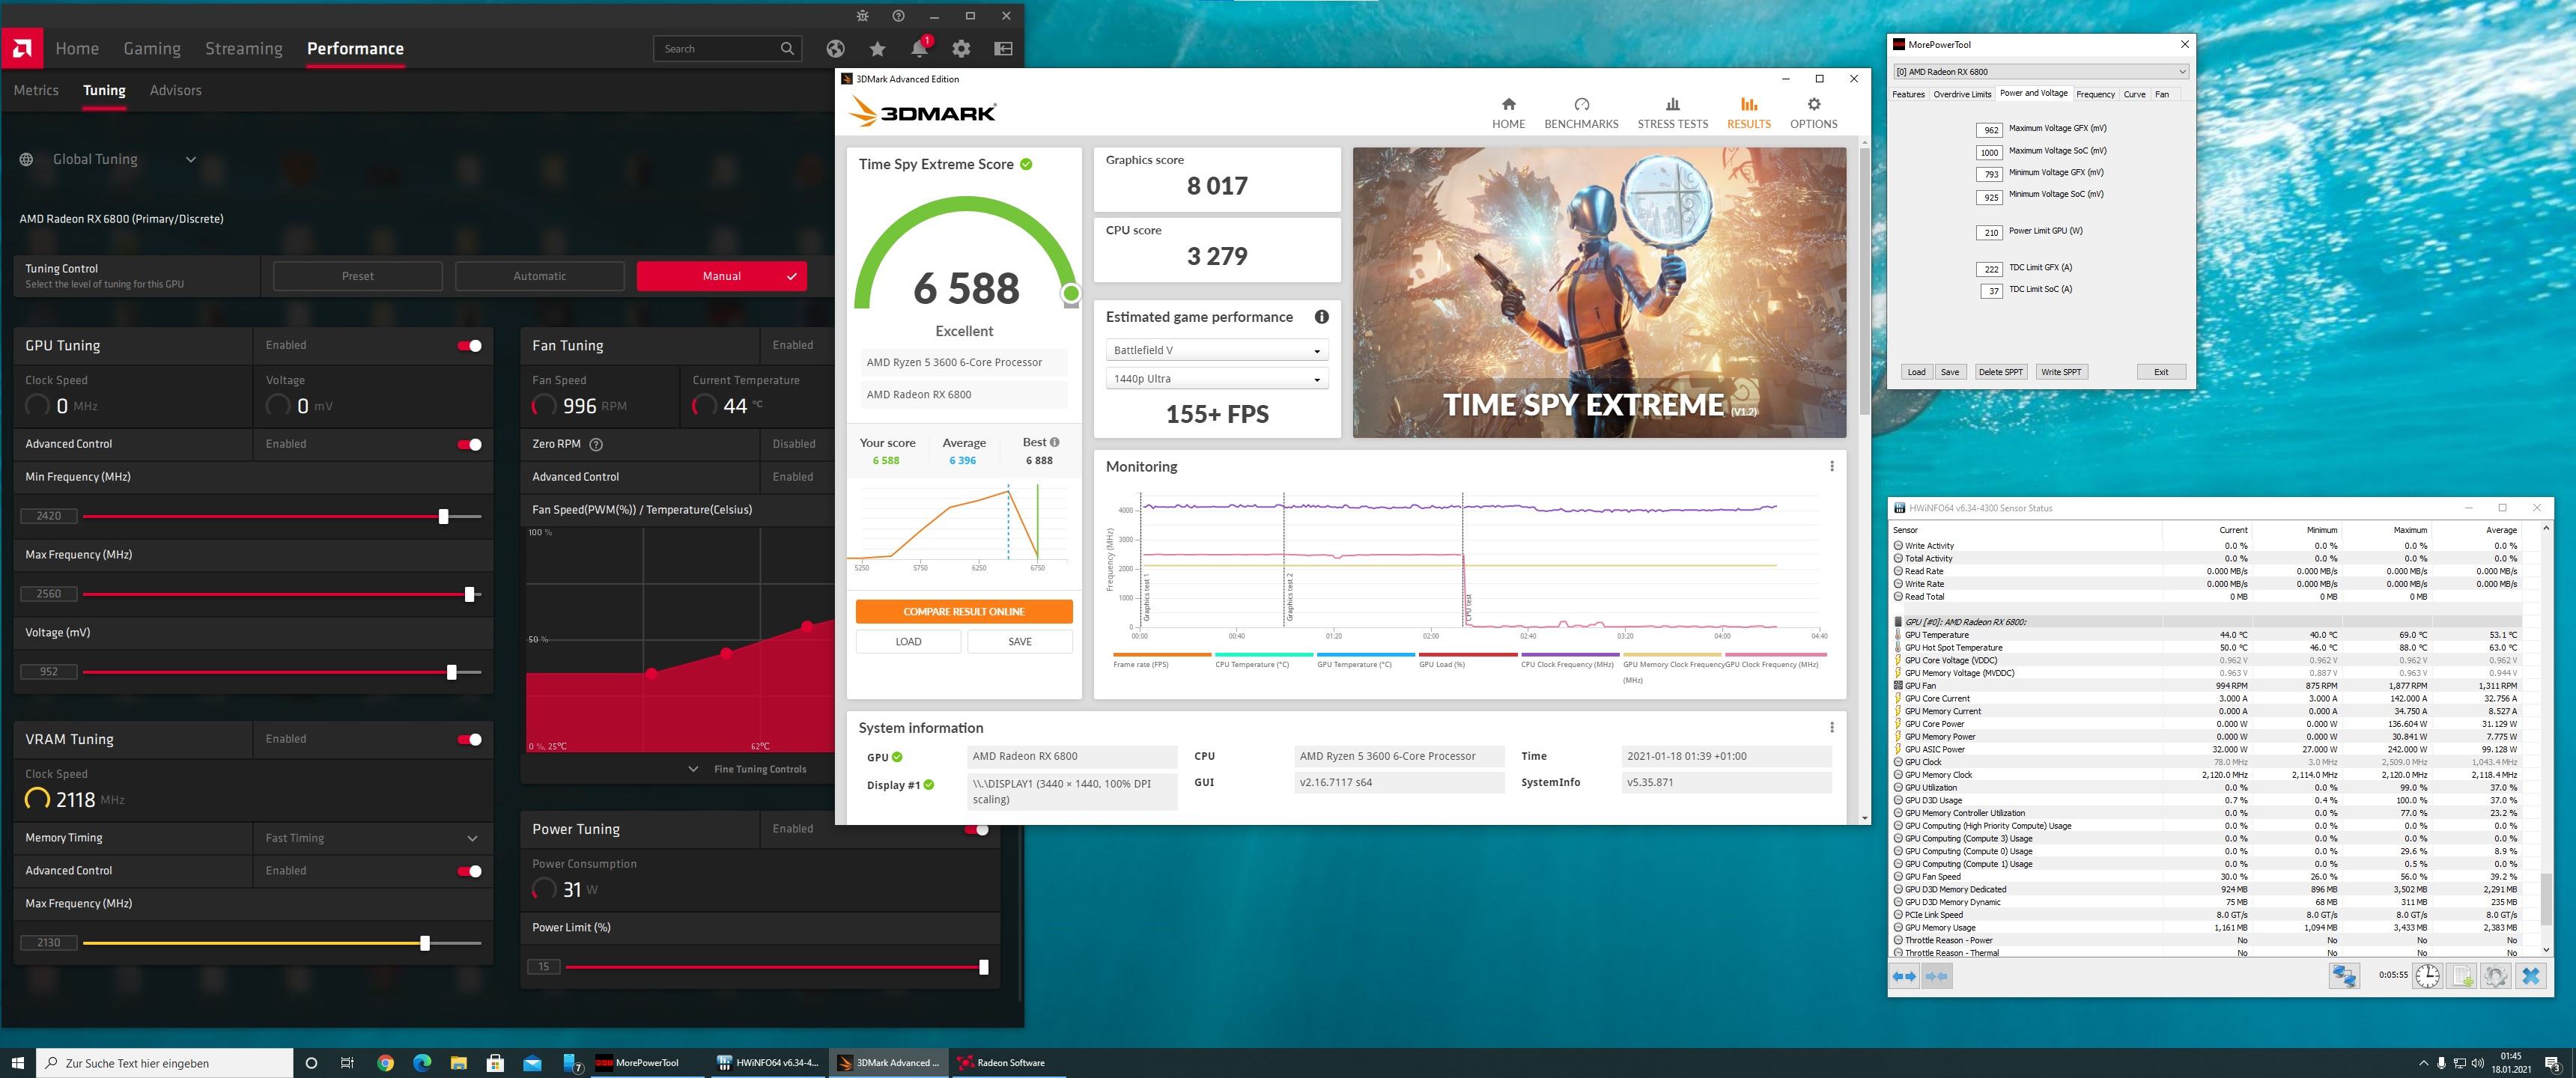Expand Fine Tuning Controls
This screenshot has width=2576, height=1078.
(x=748, y=769)
